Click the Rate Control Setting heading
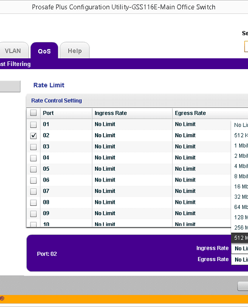Image resolution: width=248 pixels, height=307 pixels. 56,101
